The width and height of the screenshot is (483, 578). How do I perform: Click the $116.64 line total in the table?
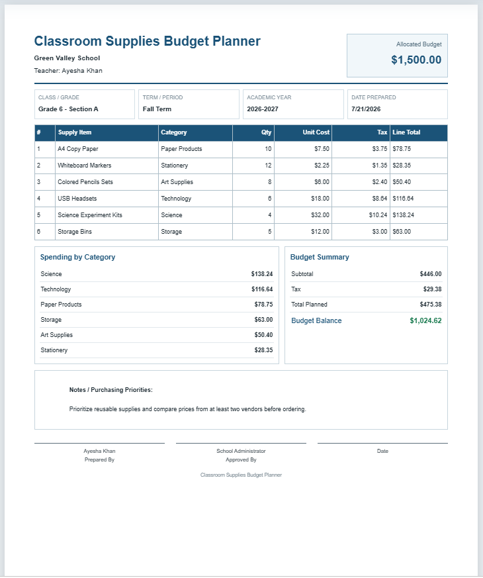point(419,199)
